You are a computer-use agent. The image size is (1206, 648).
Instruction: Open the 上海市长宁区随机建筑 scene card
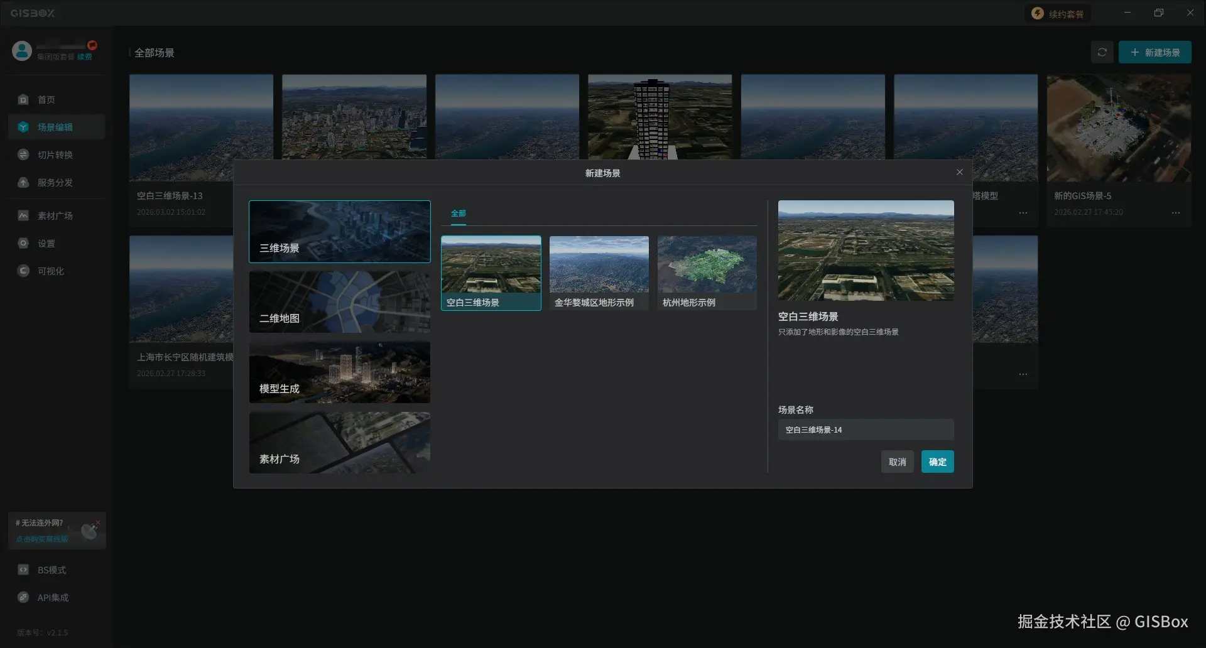click(182, 312)
